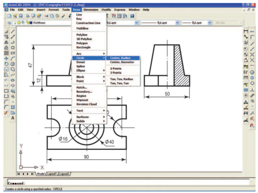Select the Hatch tool icon
Viewport: 258px width, 193px height.
[x=13, y=107]
